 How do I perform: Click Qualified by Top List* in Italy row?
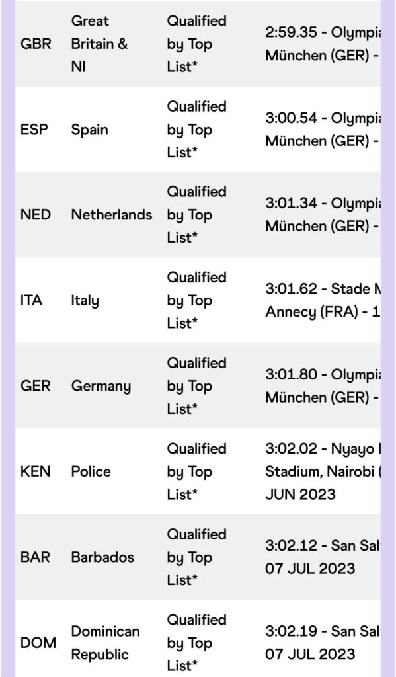click(x=196, y=300)
